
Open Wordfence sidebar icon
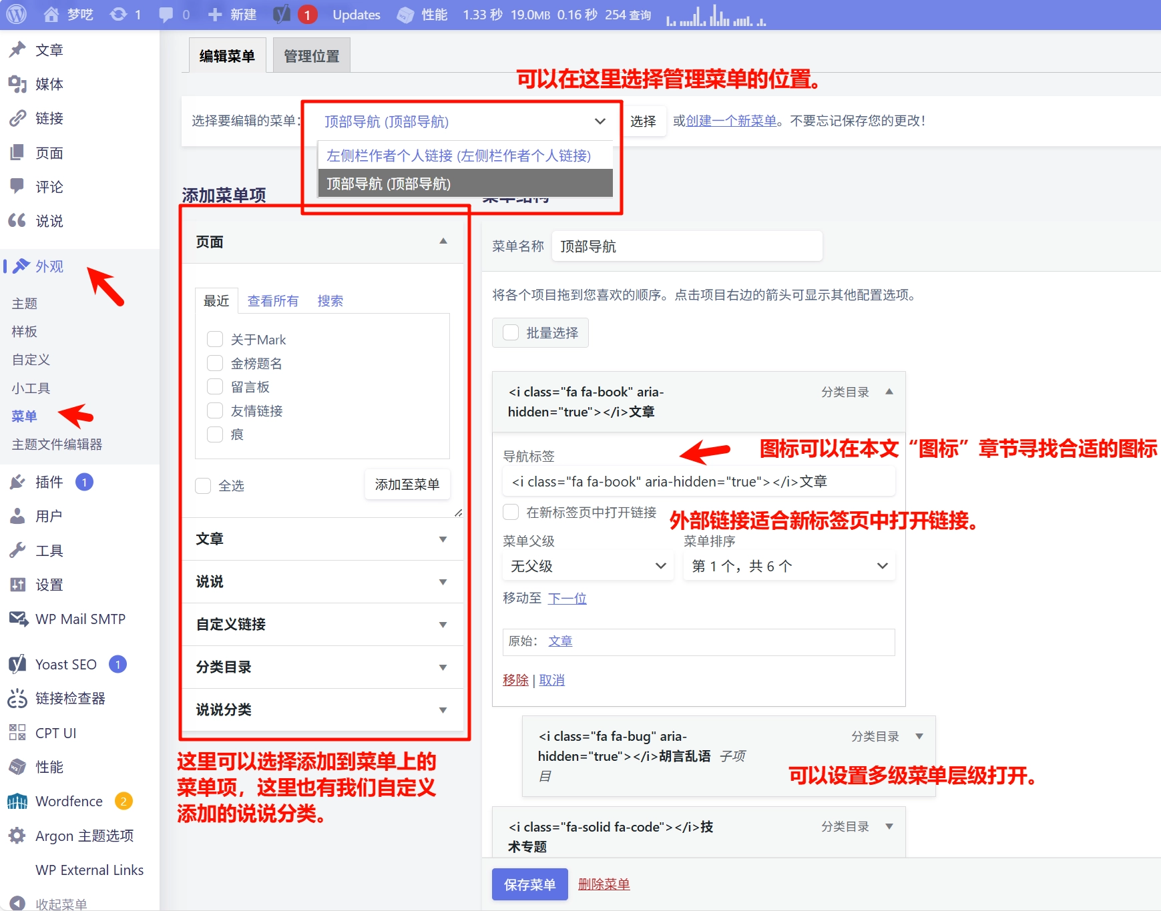coord(17,801)
